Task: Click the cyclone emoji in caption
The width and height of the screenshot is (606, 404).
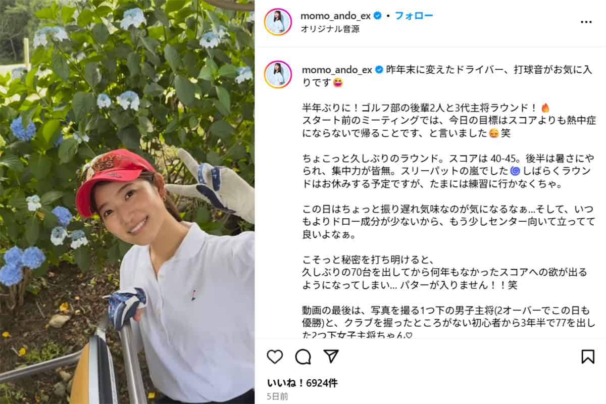Action: [x=515, y=171]
